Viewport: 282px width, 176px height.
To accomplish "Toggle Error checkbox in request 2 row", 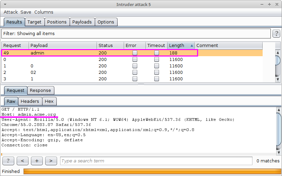I will (x=135, y=72).
